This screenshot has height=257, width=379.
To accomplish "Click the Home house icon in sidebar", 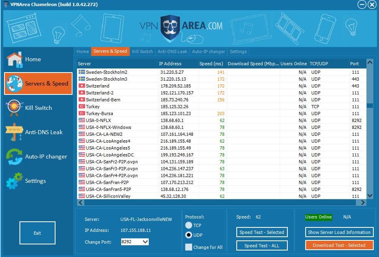I will [x=15, y=60].
